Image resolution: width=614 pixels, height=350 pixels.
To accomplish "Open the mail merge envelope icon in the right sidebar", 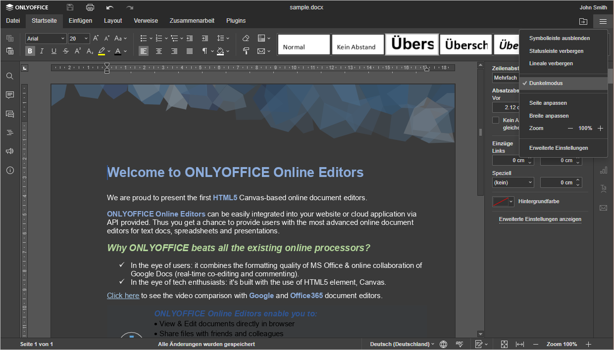I will click(604, 208).
